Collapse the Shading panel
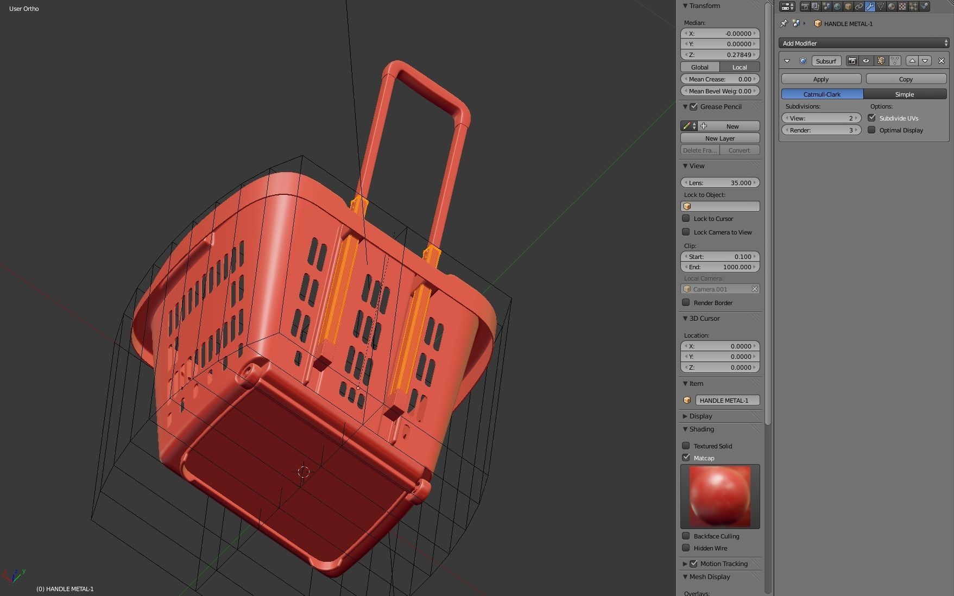This screenshot has width=954, height=596. [x=685, y=429]
